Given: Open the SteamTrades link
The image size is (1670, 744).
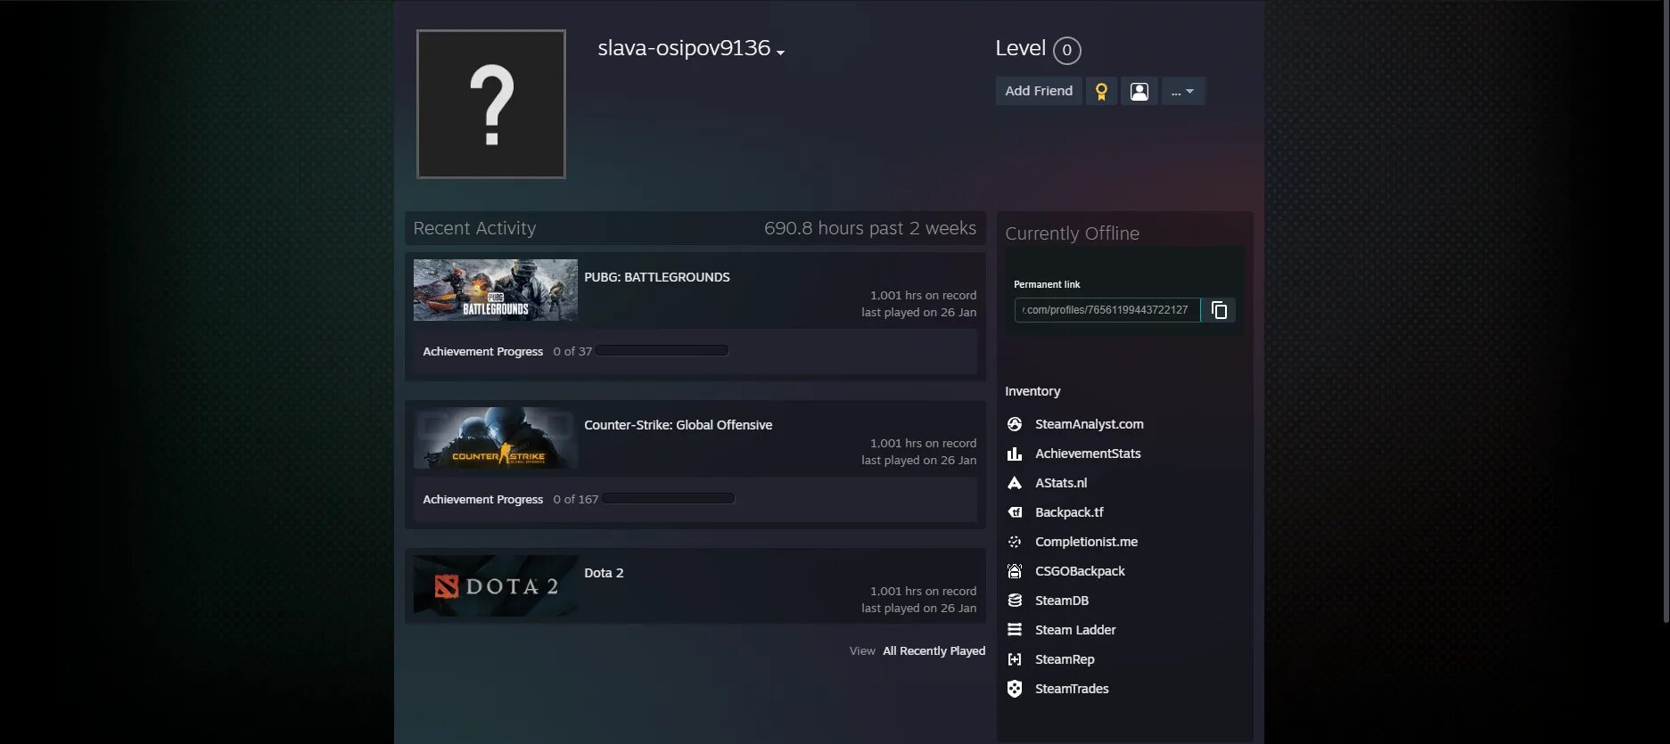Looking at the screenshot, I should pyautogui.click(x=1072, y=689).
